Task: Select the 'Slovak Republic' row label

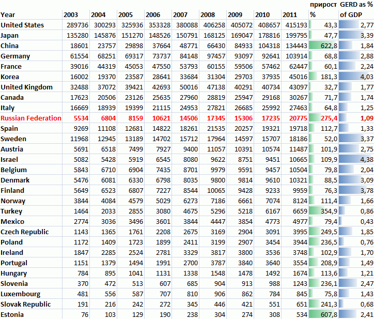Action: (x=25, y=305)
